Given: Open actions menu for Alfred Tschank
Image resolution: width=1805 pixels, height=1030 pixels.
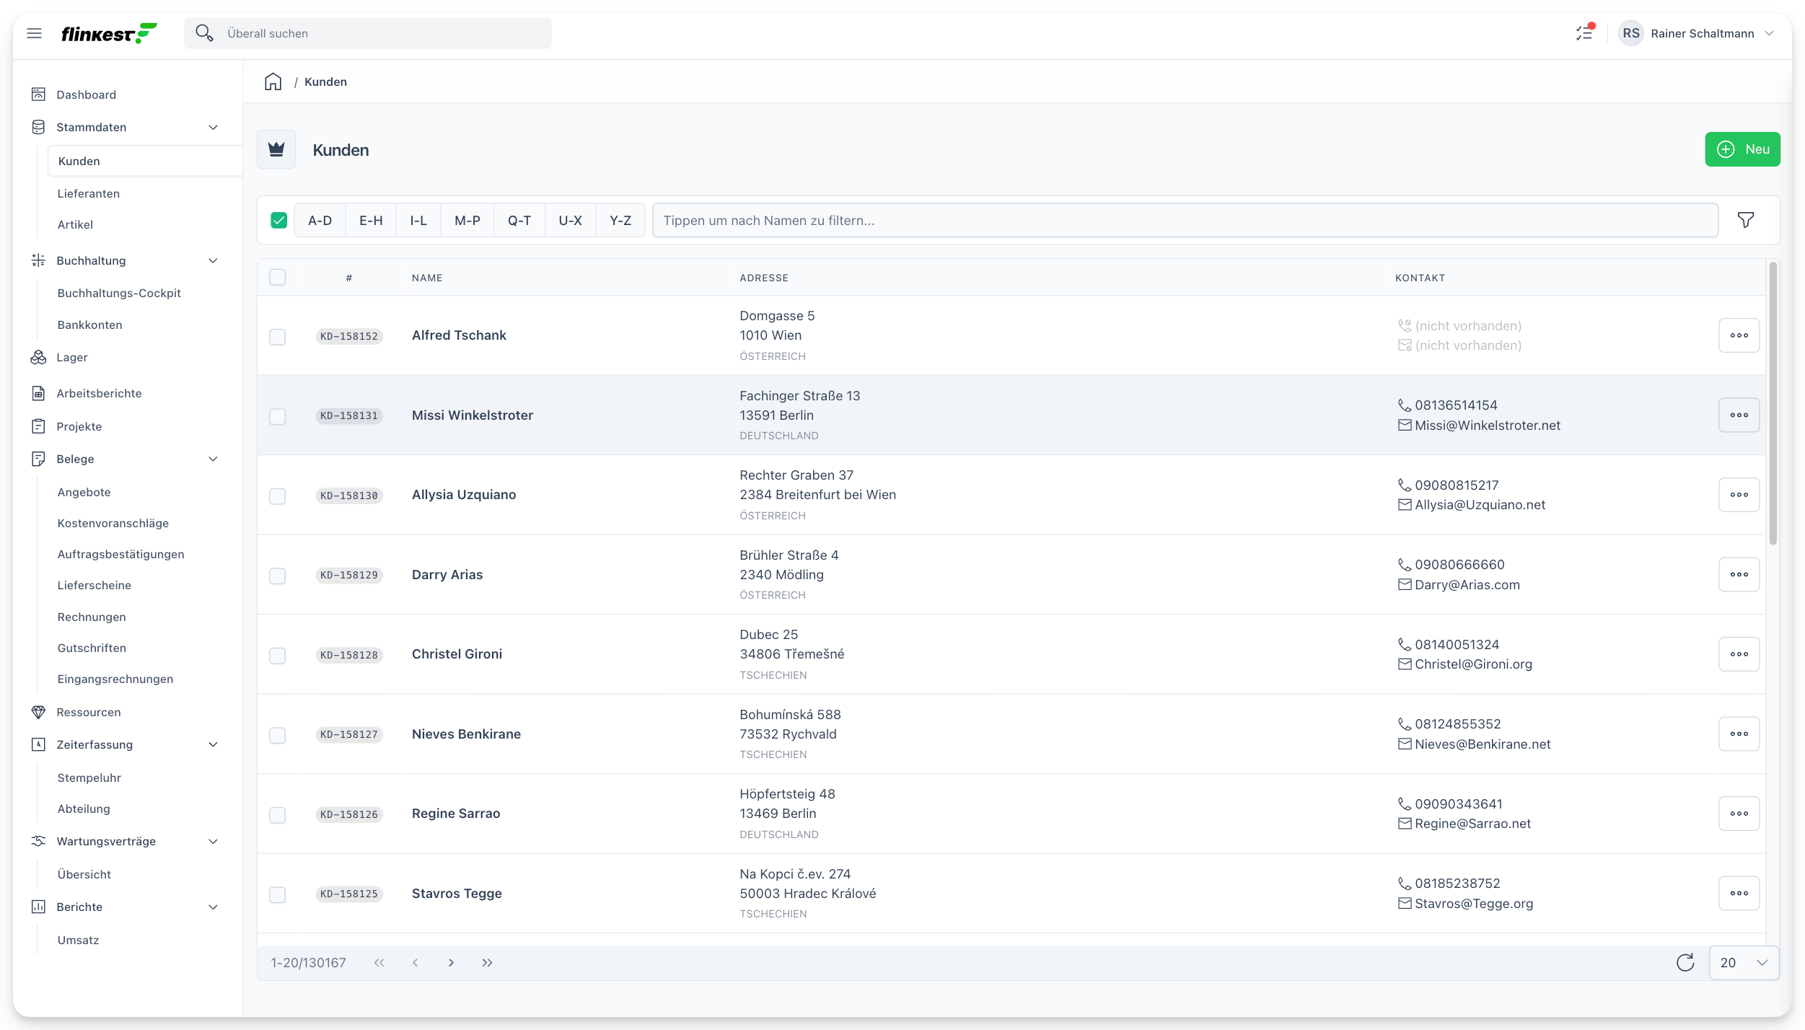Looking at the screenshot, I should pos(1739,335).
